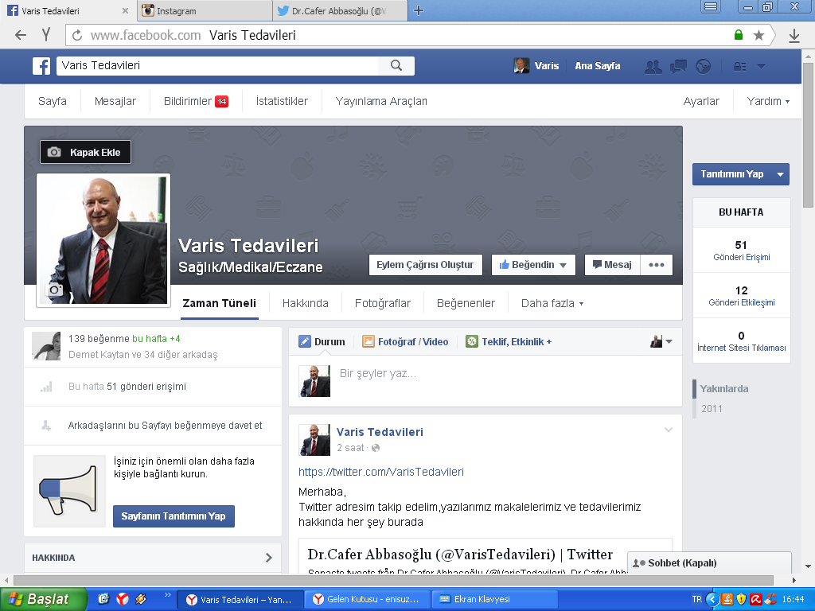The width and height of the screenshot is (815, 611).
Task: Expand Daha fazla dropdown
Action: tap(552, 303)
